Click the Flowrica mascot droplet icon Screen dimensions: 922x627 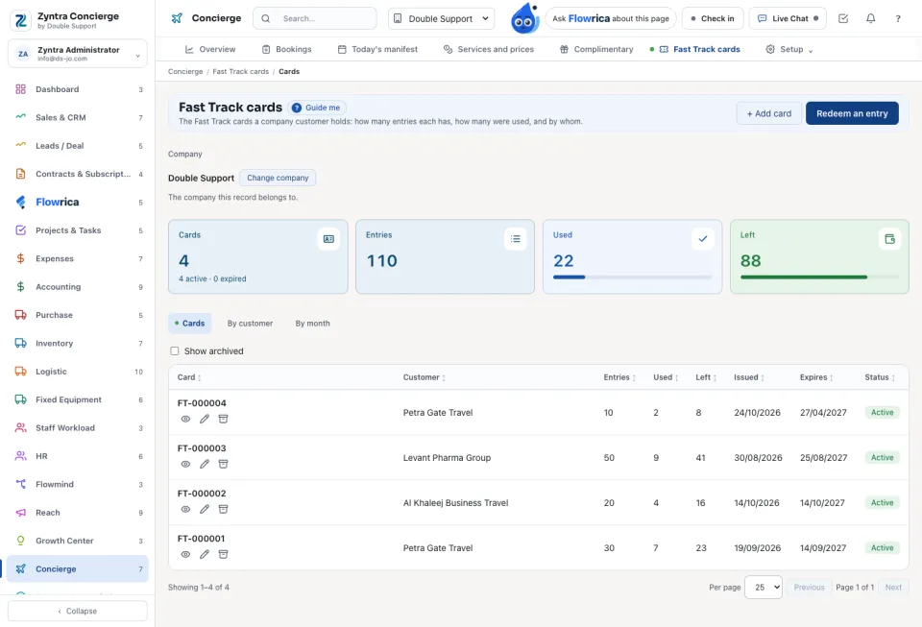point(524,18)
